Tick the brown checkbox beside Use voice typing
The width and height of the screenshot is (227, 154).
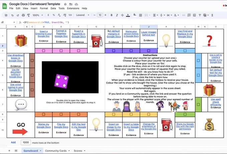coord(32,90)
